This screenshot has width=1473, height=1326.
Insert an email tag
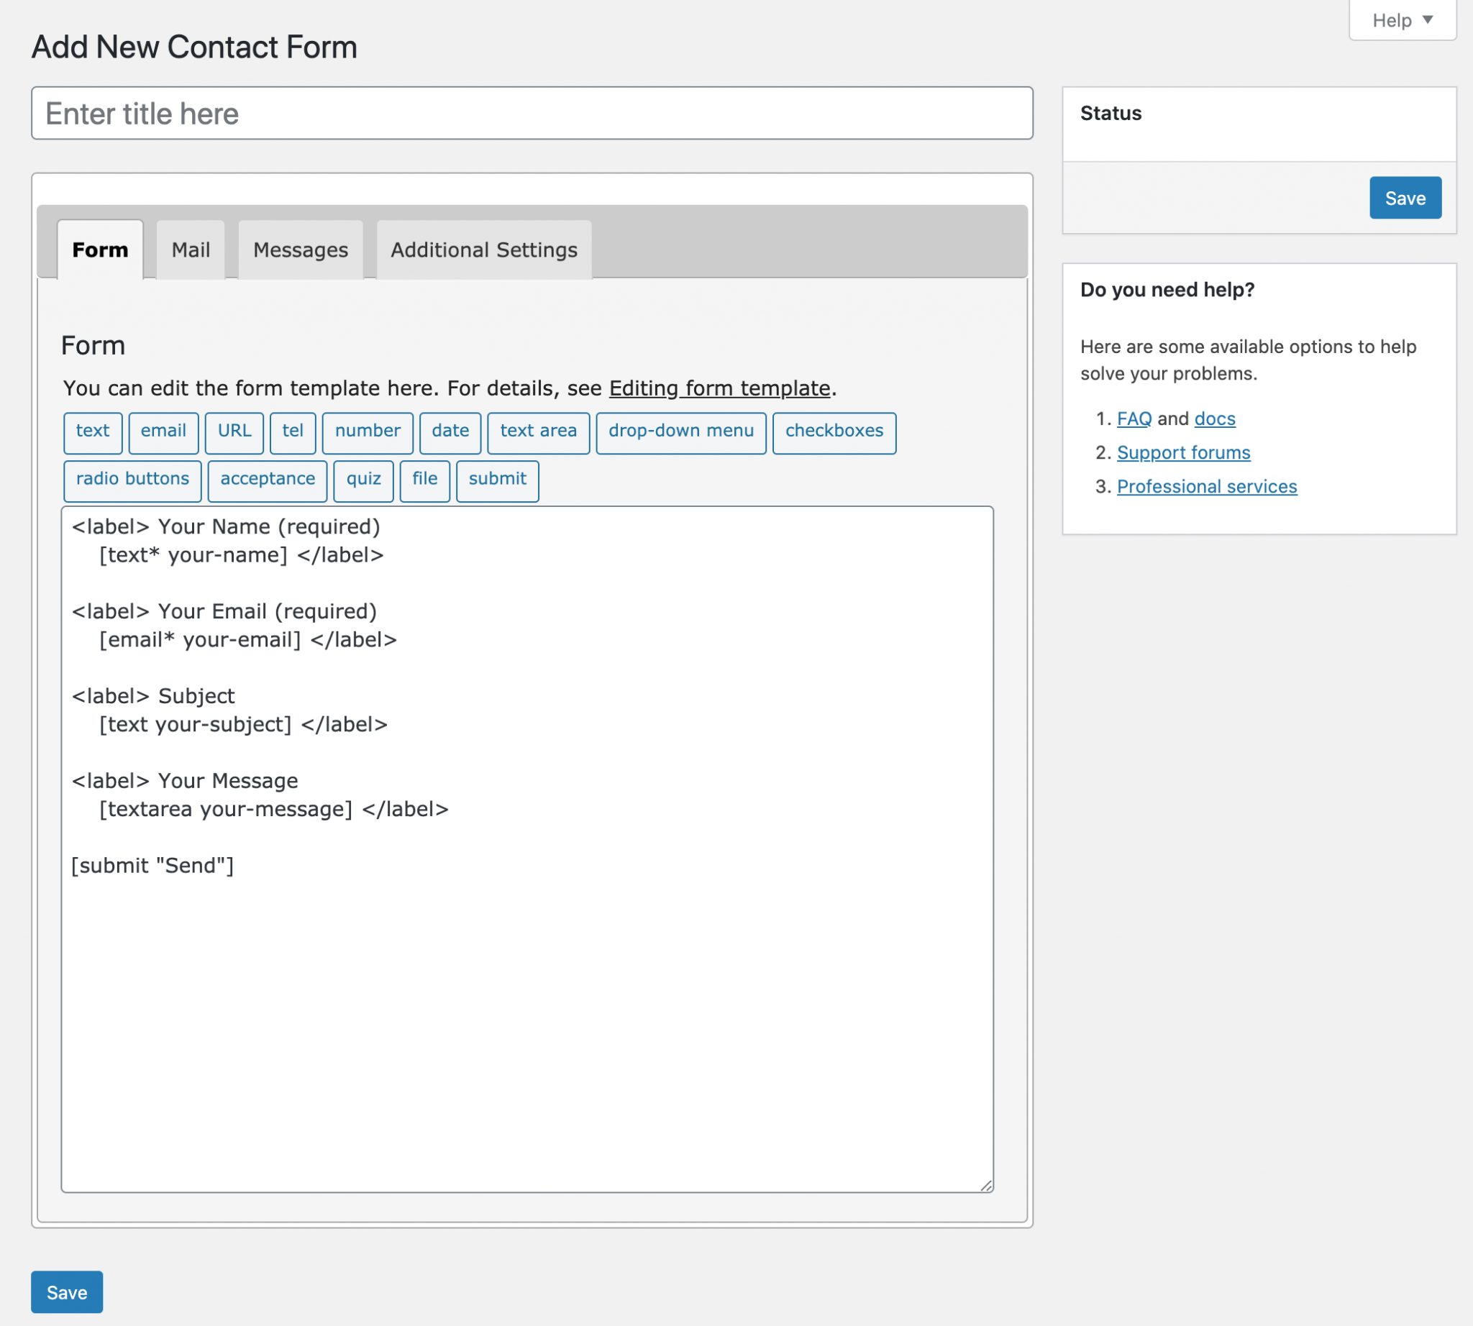[x=163, y=431]
